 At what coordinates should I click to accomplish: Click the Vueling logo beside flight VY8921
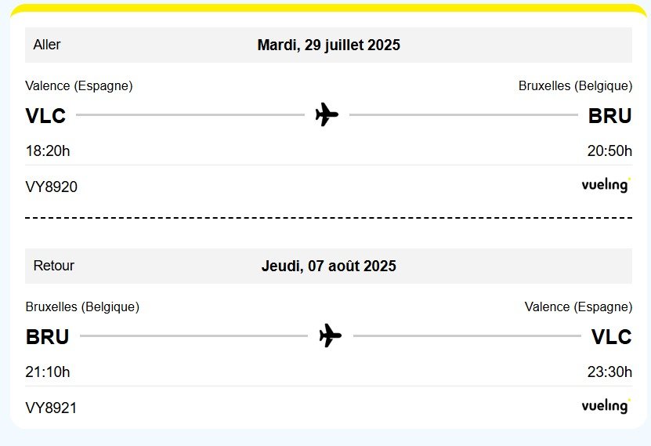point(606,406)
